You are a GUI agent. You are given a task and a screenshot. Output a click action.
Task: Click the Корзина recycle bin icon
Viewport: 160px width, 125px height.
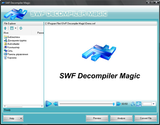[x=5, y=58]
